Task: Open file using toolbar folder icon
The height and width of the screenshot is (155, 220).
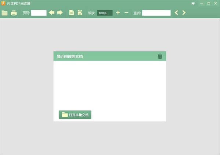Action: click(4, 13)
